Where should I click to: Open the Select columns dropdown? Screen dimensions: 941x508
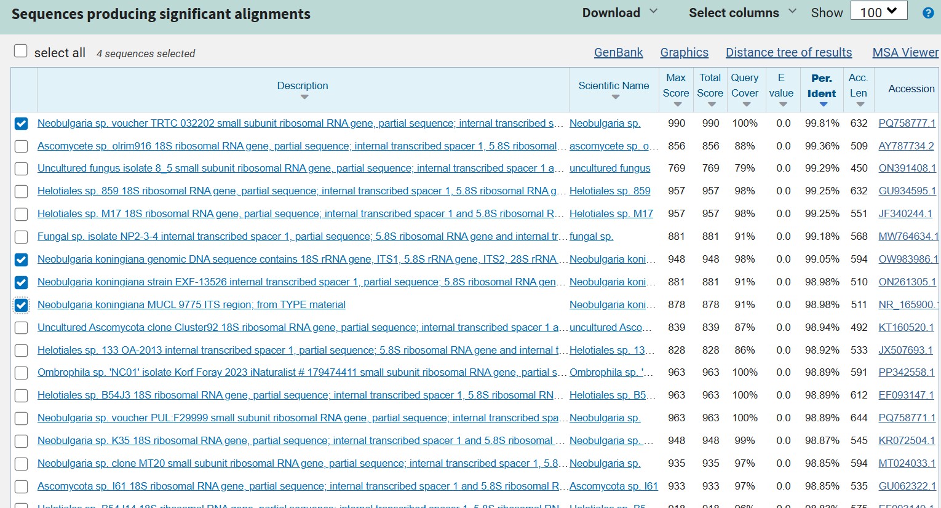tap(742, 13)
